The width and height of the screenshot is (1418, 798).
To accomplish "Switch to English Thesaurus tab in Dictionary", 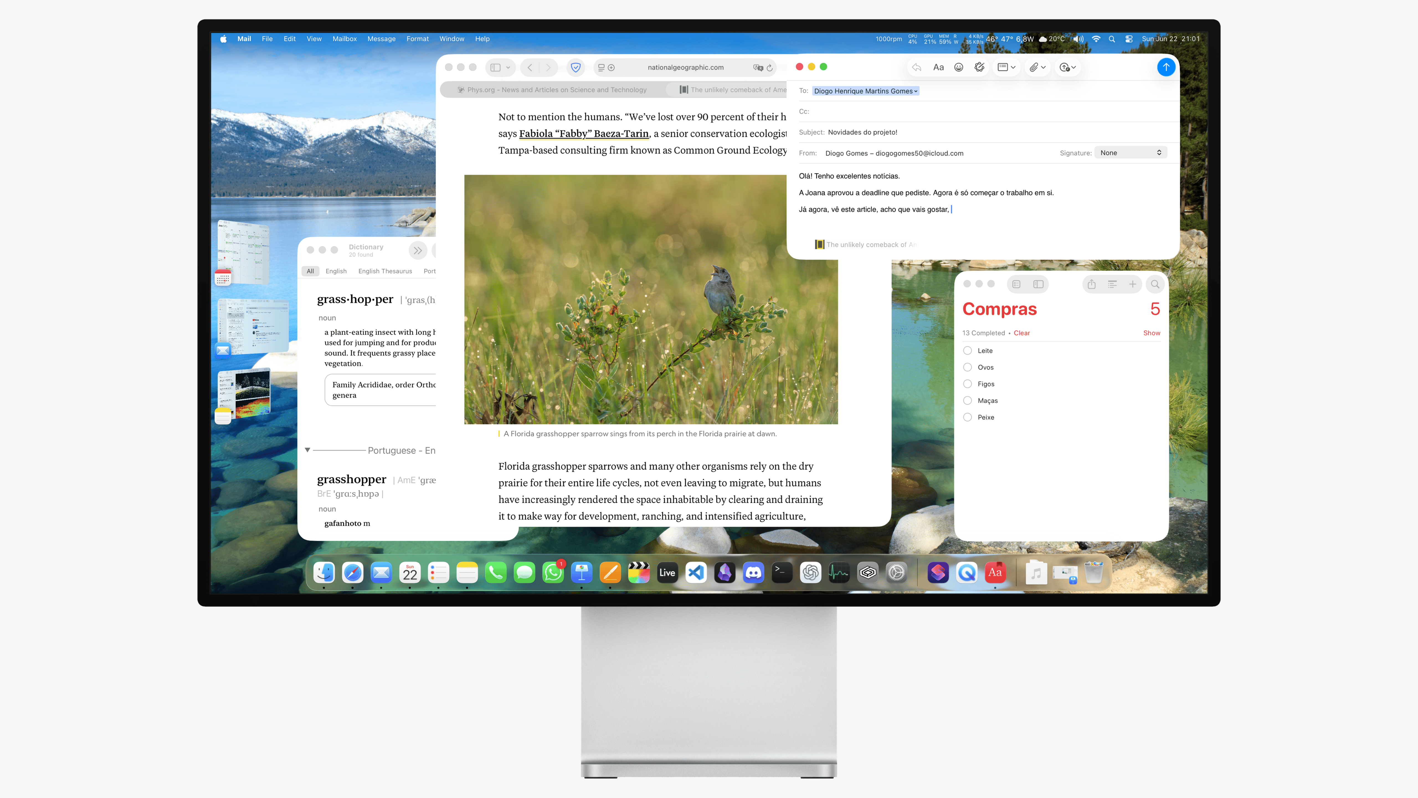I will point(384,271).
